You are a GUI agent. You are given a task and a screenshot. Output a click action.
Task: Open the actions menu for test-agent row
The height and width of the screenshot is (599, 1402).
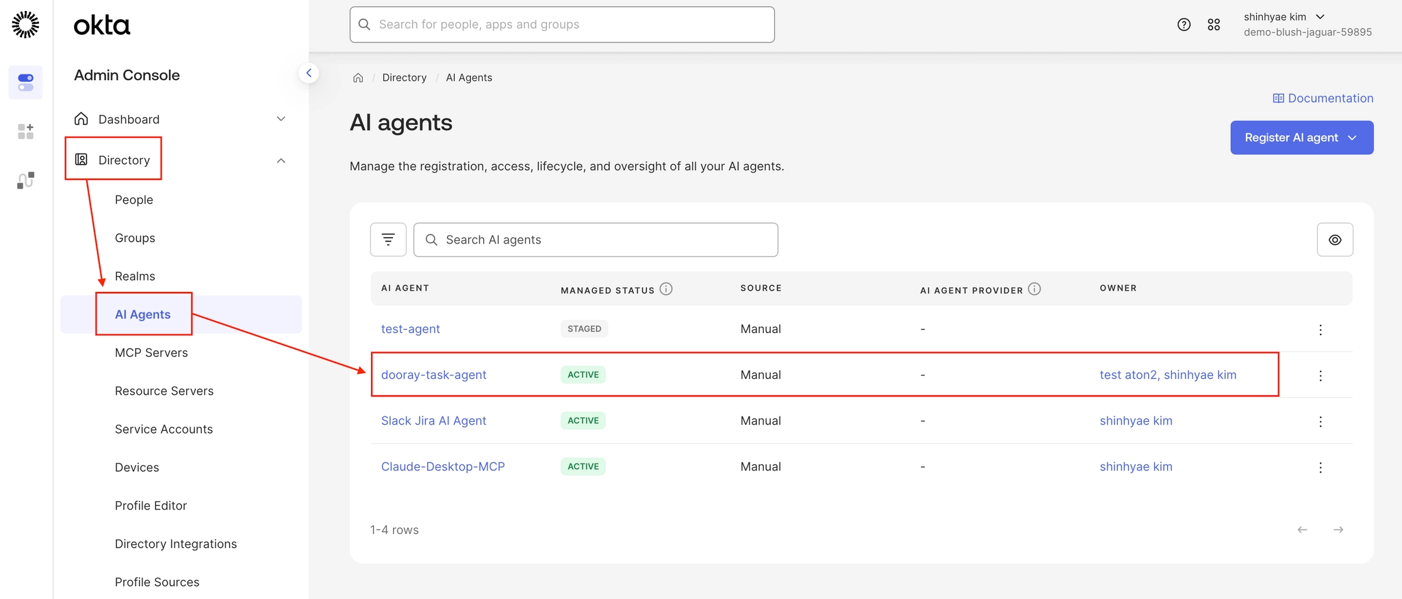pos(1321,330)
